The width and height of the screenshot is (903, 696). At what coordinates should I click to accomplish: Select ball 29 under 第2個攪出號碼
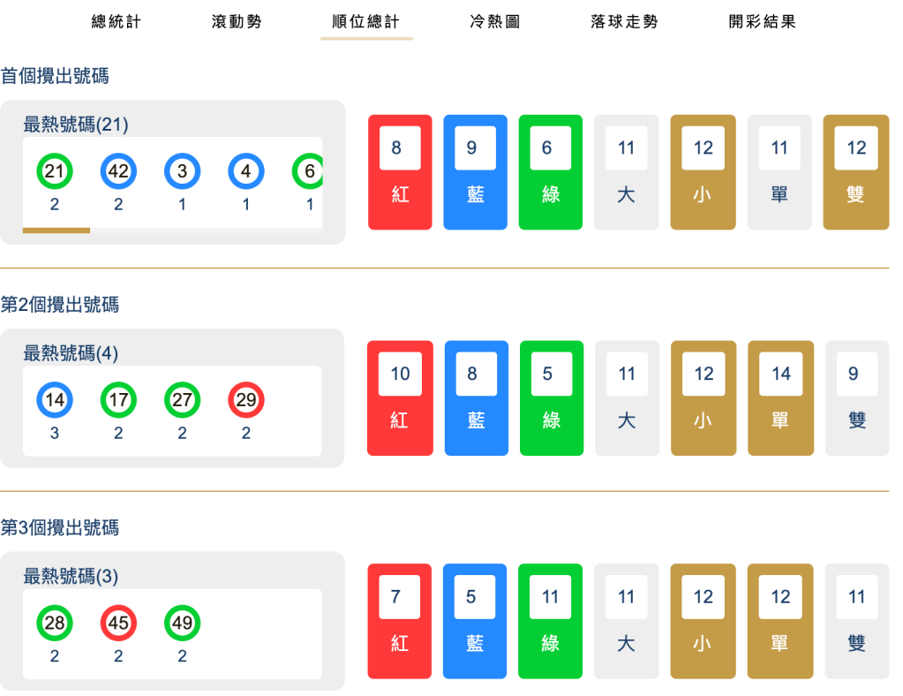(x=245, y=400)
